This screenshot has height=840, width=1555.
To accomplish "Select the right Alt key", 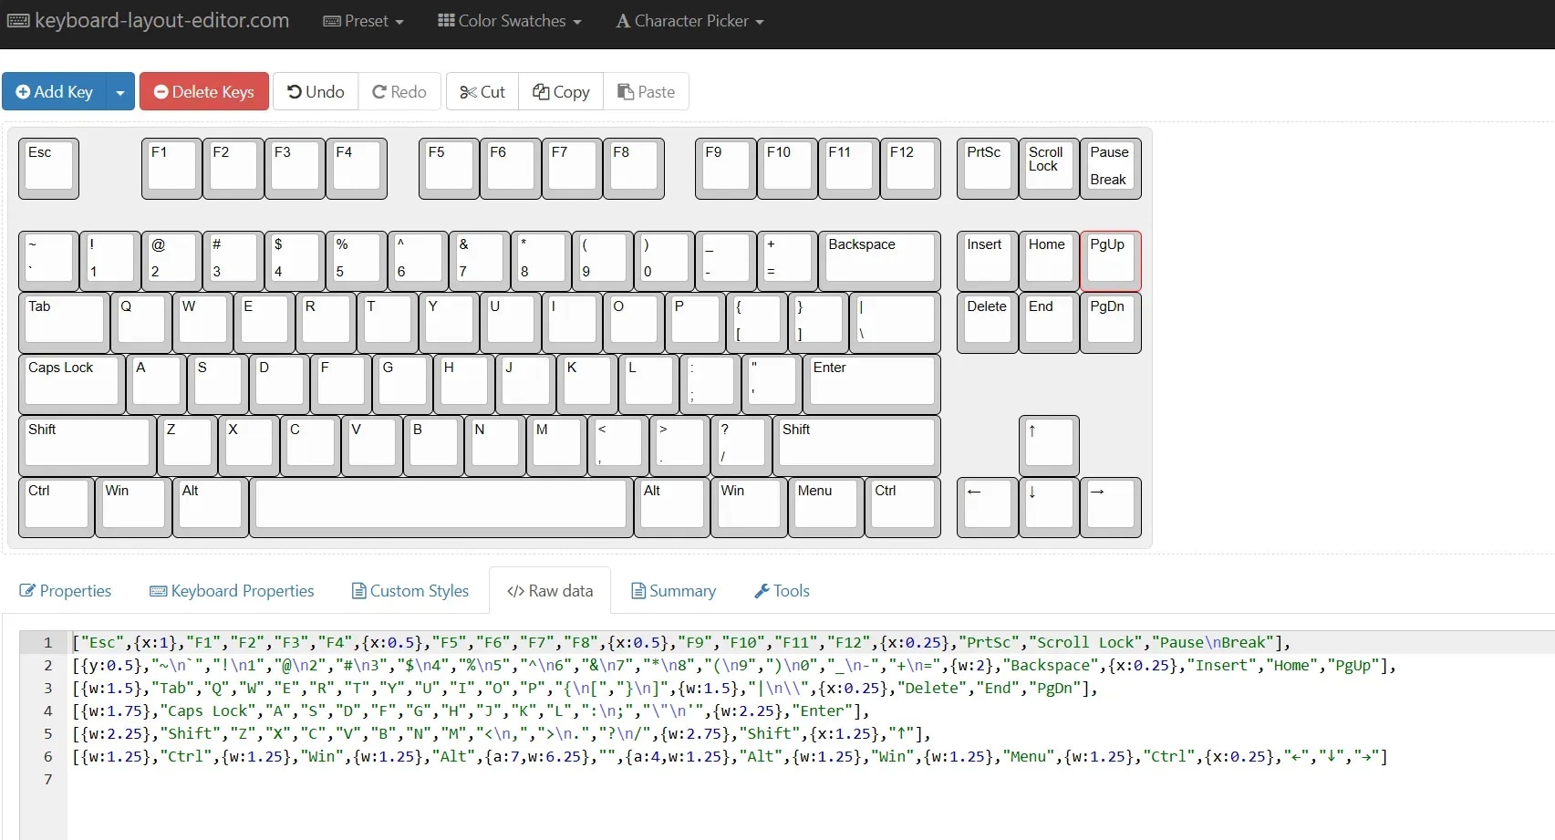I will click(x=671, y=507).
